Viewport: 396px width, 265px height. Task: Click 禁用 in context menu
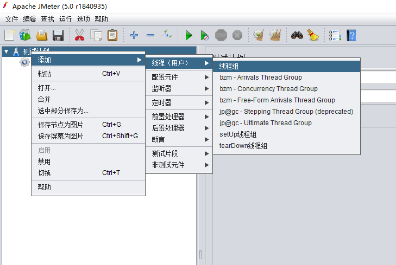click(x=88, y=161)
